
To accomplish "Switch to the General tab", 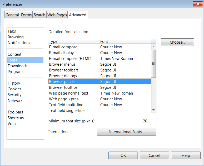I will point(12,15).
